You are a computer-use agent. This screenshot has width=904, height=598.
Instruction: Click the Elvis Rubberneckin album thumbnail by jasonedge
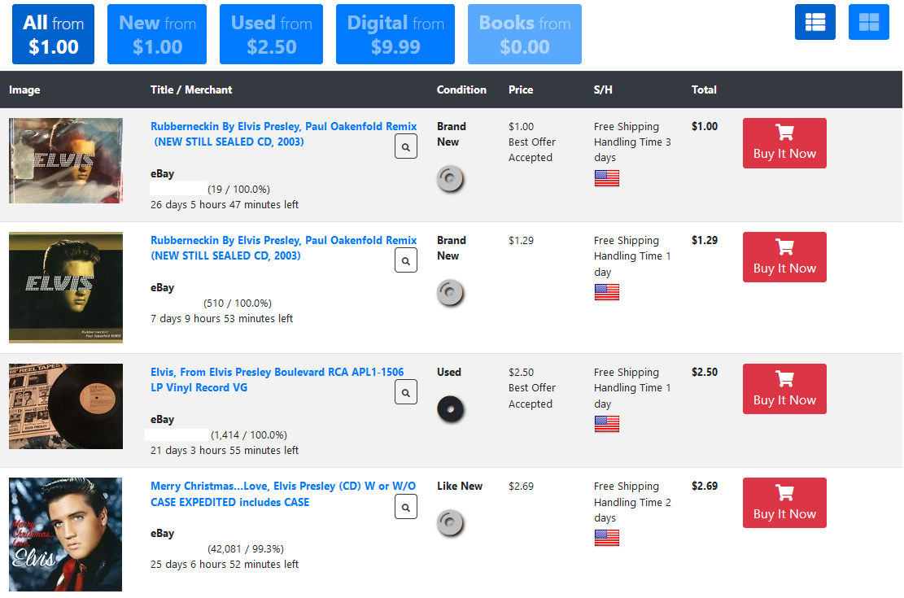point(66,287)
